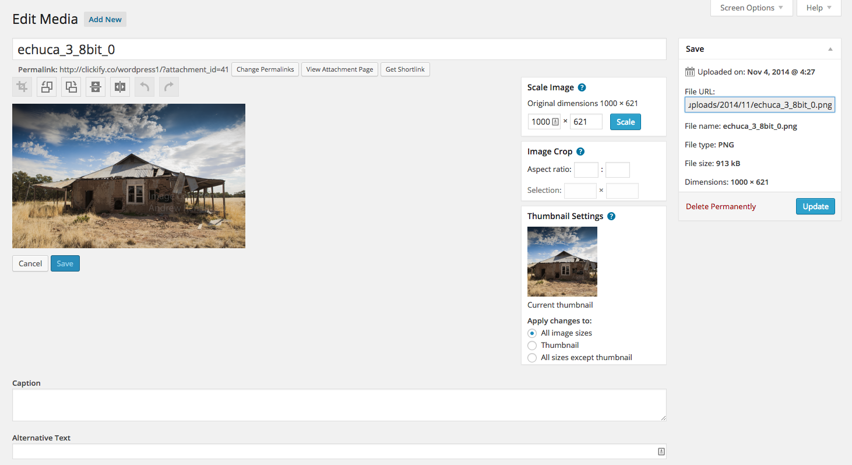This screenshot has width=852, height=465.
Task: Select All sizes except thumbnail
Action: 531,357
